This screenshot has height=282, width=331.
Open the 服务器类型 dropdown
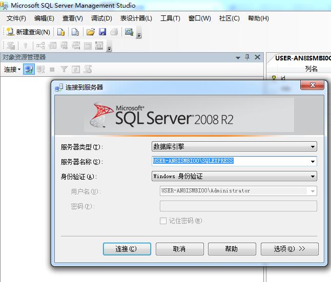(234, 146)
